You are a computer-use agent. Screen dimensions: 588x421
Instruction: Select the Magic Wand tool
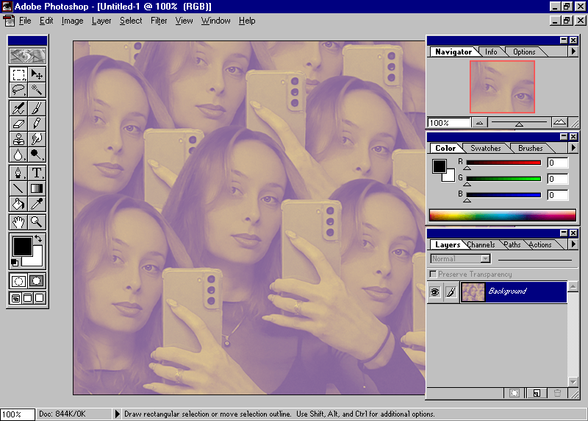(x=36, y=90)
